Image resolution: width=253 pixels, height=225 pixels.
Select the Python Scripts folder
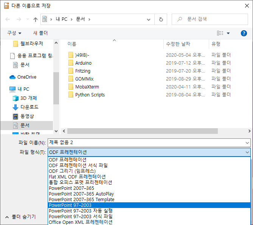[87, 95]
